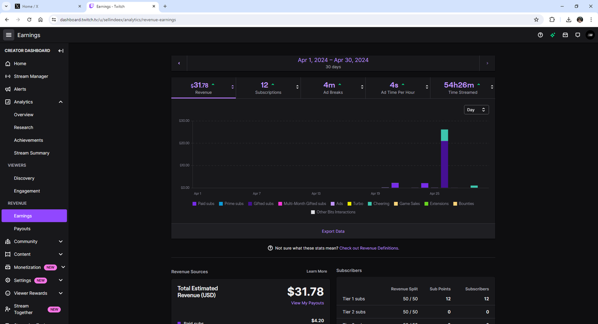Toggle Paid subs legend in chart
The height and width of the screenshot is (324, 598).
pos(203,204)
